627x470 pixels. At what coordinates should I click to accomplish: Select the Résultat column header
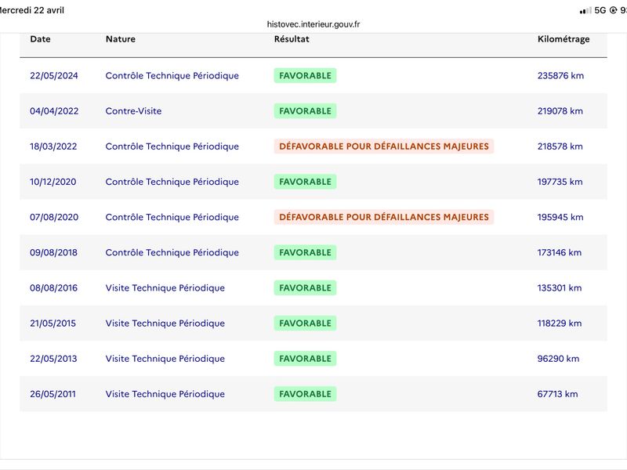pyautogui.click(x=292, y=39)
